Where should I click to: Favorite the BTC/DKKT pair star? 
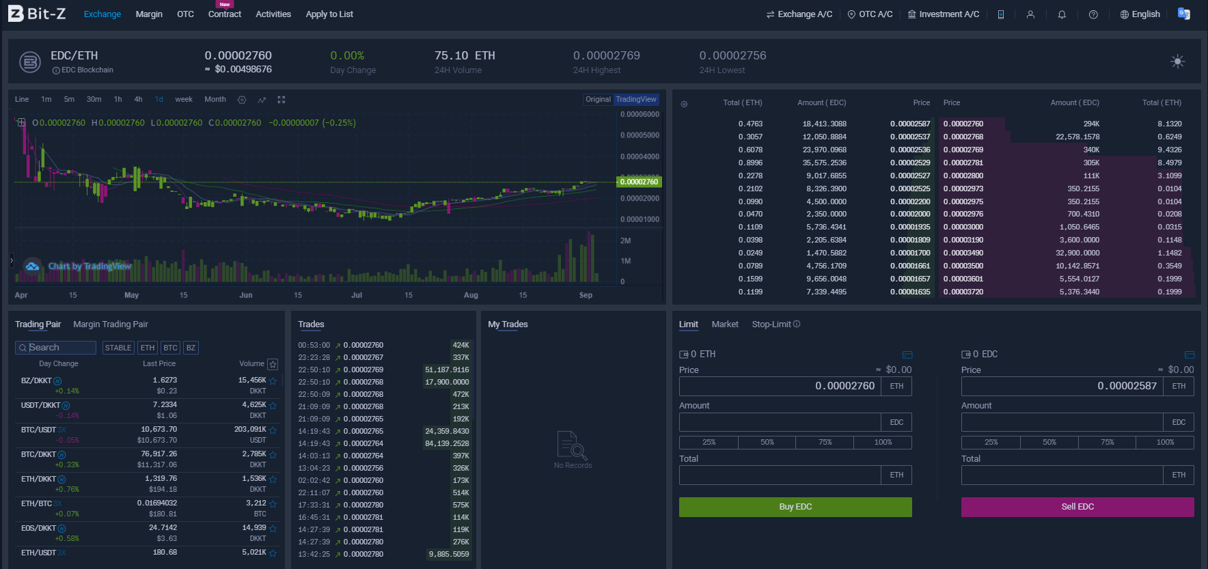tap(273, 455)
